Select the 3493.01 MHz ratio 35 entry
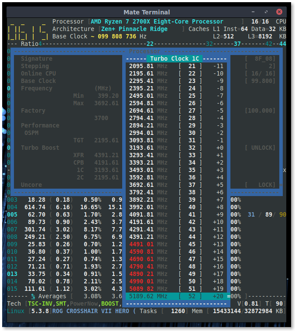Image resolution: width=295 pixels, height=331 pixels. click(176, 170)
